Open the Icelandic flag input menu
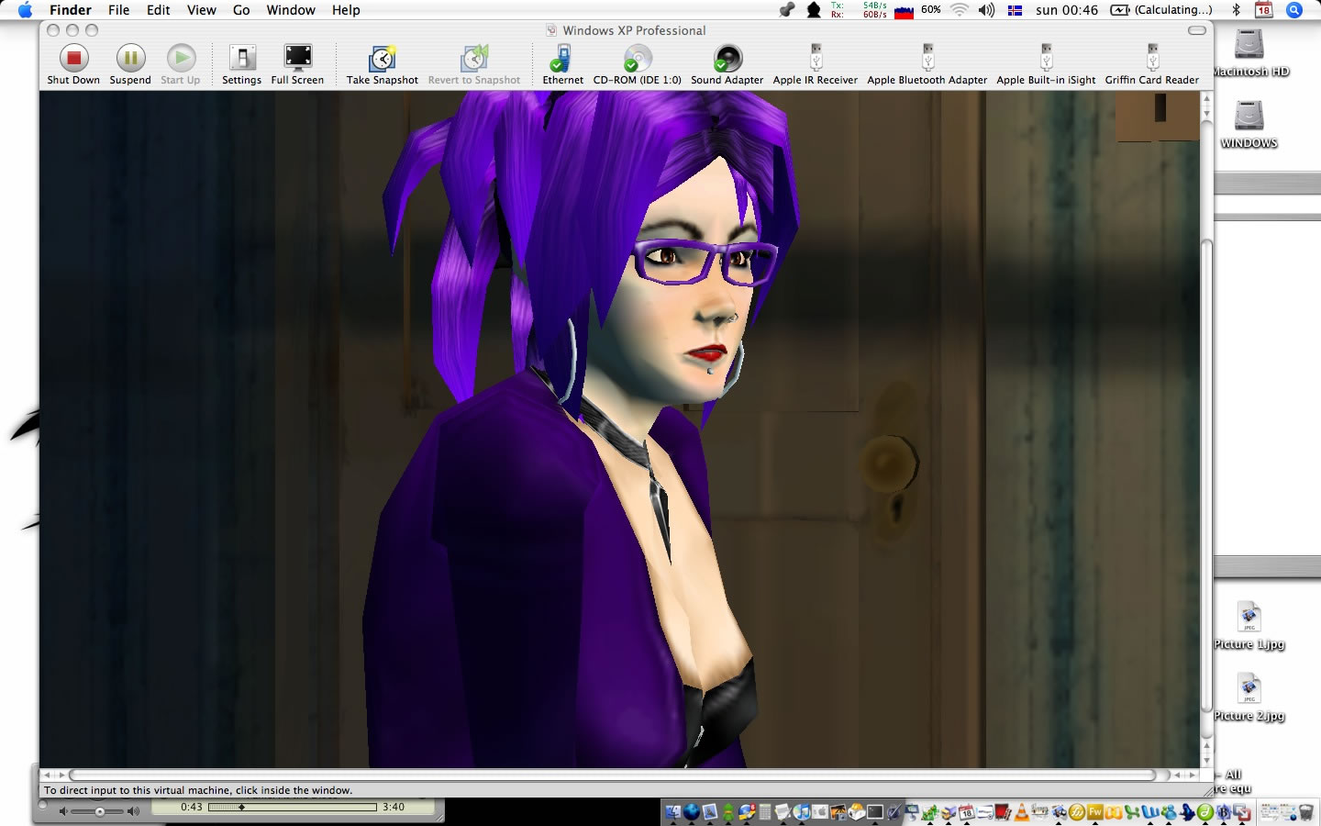The width and height of the screenshot is (1321, 826). tap(1015, 10)
